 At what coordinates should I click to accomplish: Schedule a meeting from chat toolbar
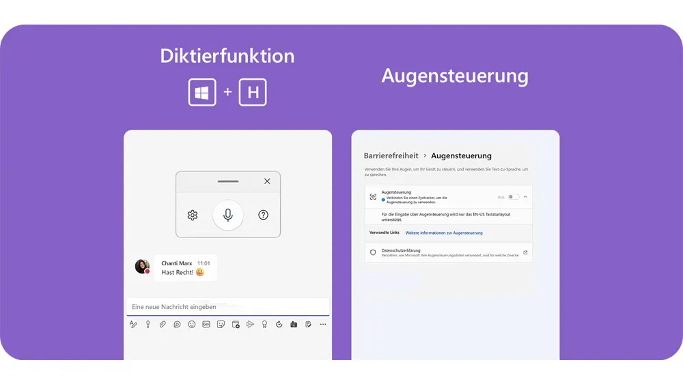[x=236, y=325]
